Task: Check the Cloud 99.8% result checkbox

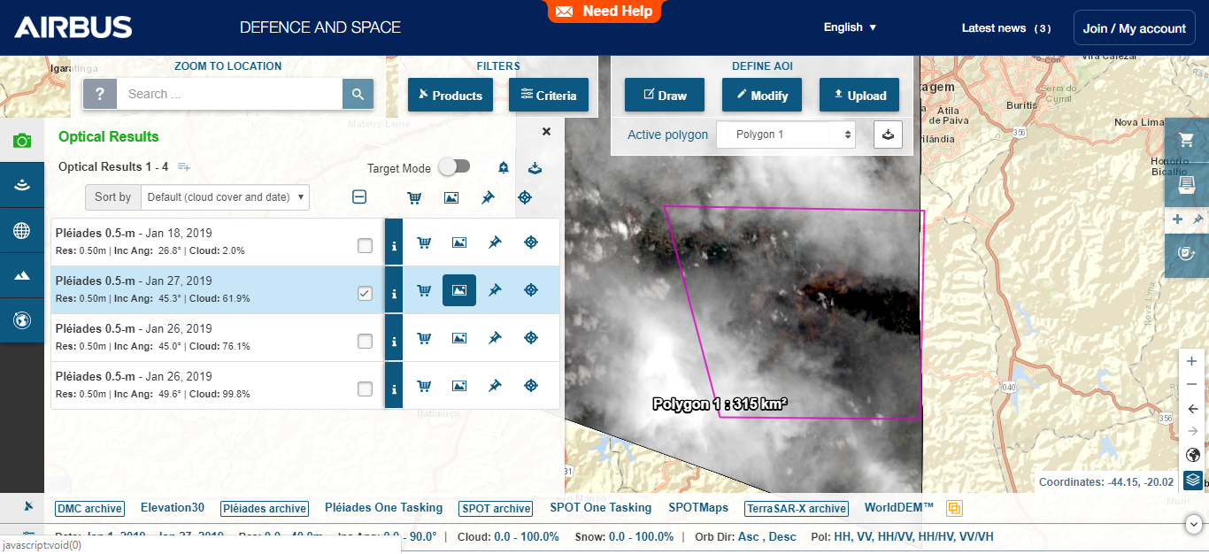Action: tap(365, 389)
